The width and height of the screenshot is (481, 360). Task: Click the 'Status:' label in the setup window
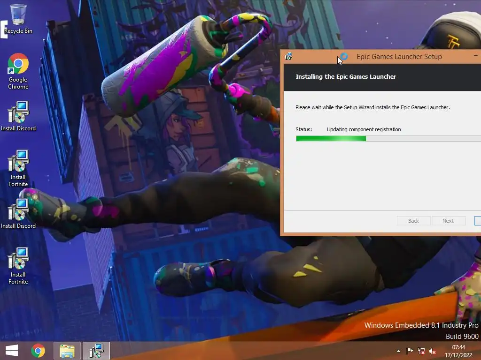pyautogui.click(x=304, y=129)
